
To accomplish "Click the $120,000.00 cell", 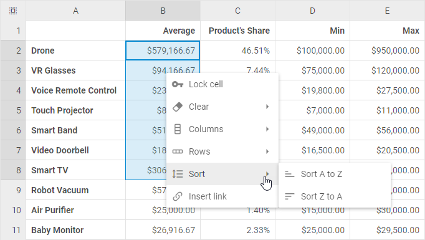I will tap(388, 70).
